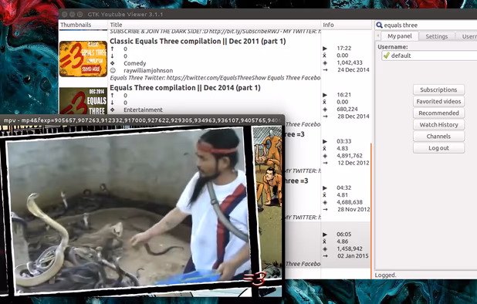Click the duration value 06:05
This screenshot has height=304, width=477.
[343, 235]
